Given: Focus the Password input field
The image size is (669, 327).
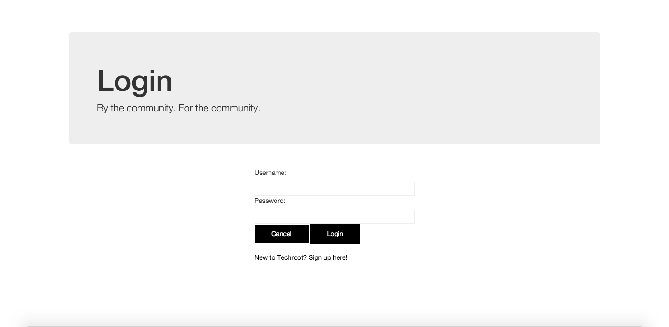Looking at the screenshot, I should coord(334,217).
